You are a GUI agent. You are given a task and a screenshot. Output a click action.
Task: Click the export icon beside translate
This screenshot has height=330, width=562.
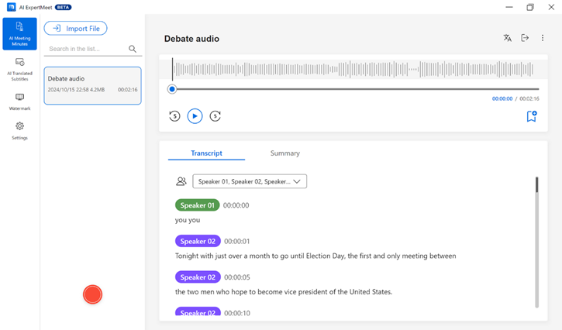(x=525, y=38)
